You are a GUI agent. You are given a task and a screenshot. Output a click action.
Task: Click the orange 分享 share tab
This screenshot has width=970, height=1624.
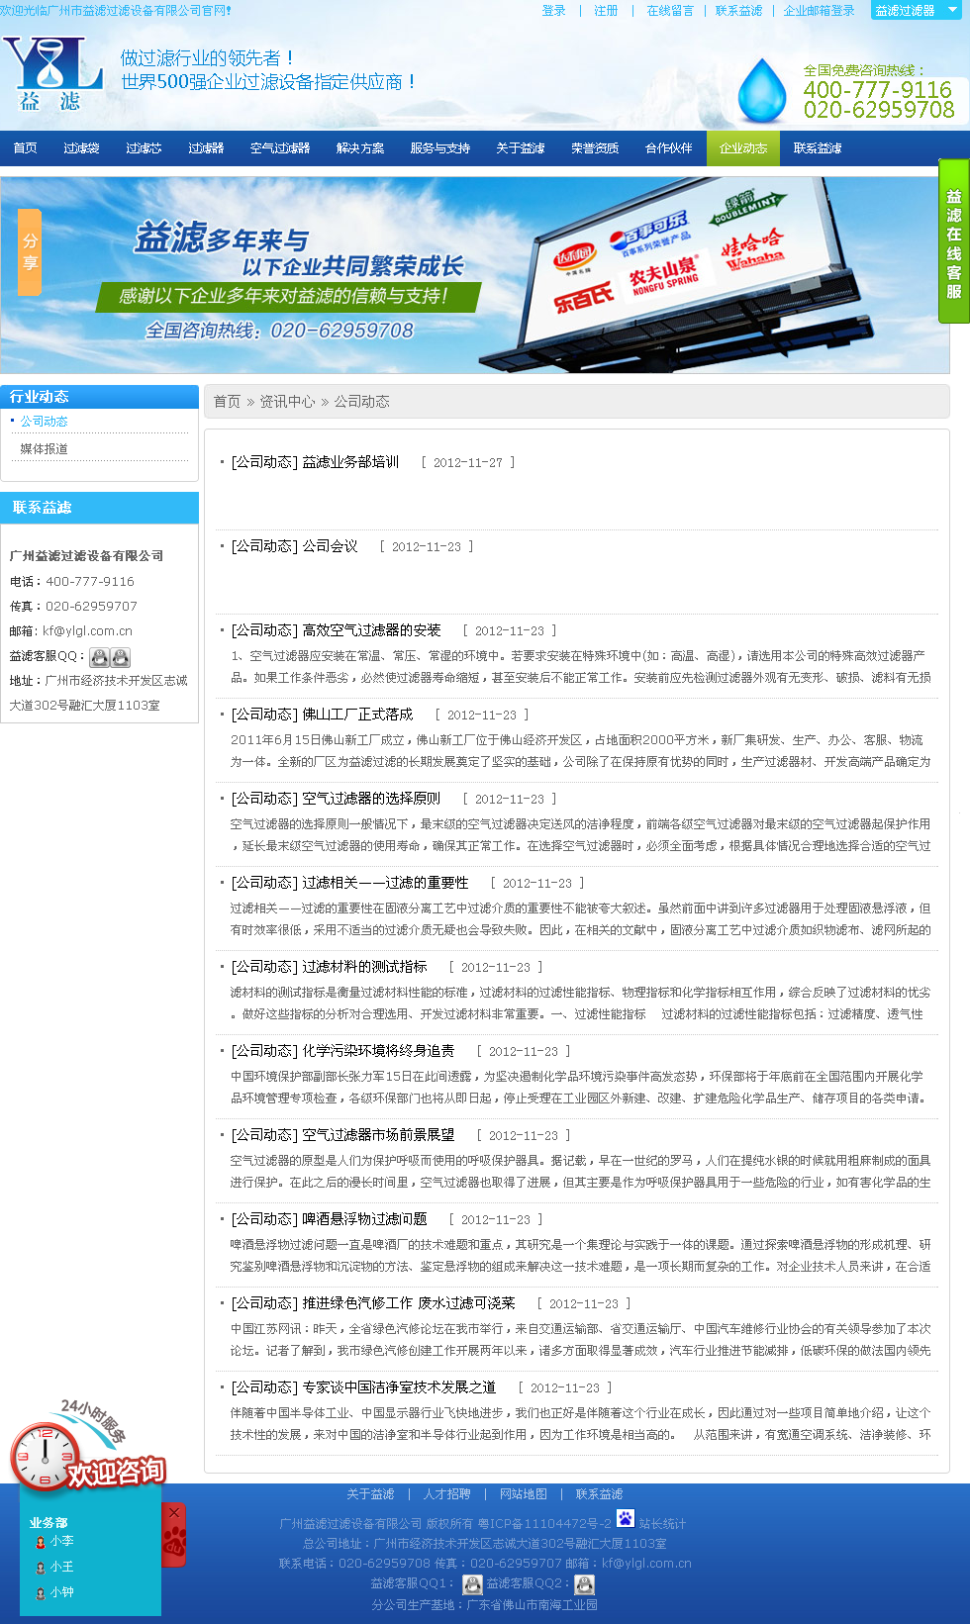30,252
